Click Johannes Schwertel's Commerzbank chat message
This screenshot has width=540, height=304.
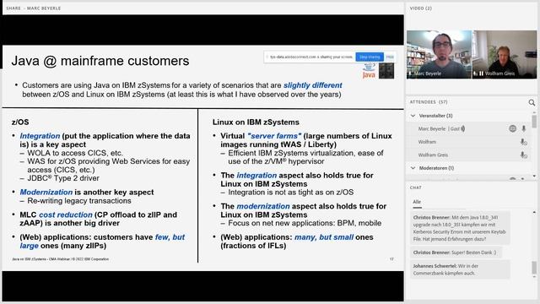click(460, 269)
